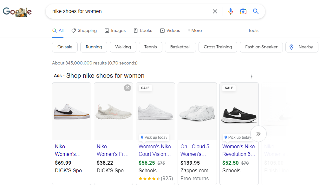Apply the On sale filter chip
The width and height of the screenshot is (320, 190).
point(65,47)
